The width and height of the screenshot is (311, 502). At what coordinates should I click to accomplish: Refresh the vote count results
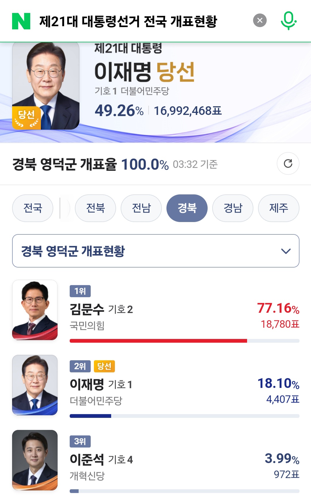(288, 163)
